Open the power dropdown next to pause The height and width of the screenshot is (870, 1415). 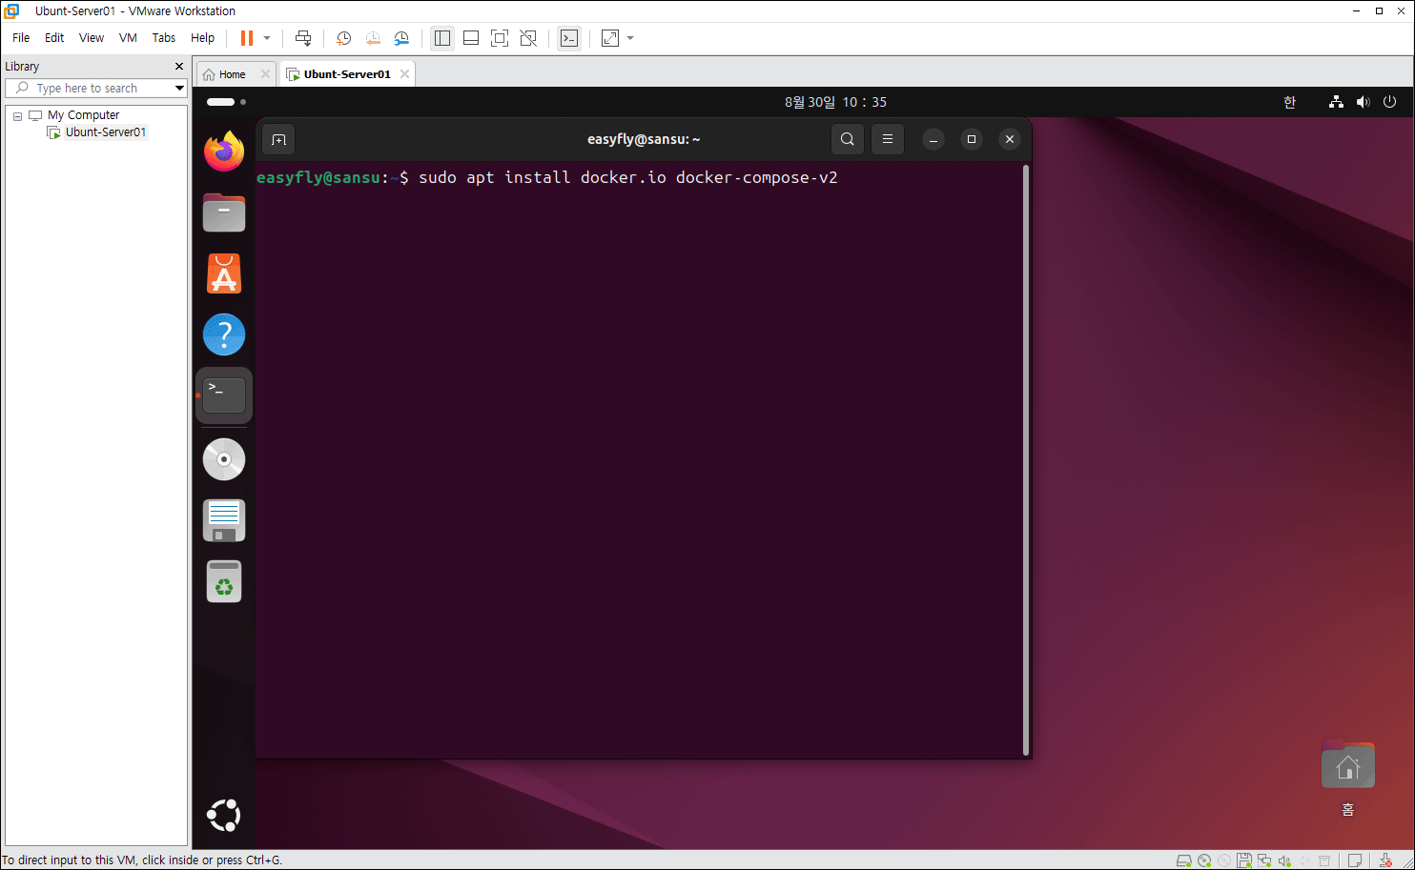tap(267, 38)
